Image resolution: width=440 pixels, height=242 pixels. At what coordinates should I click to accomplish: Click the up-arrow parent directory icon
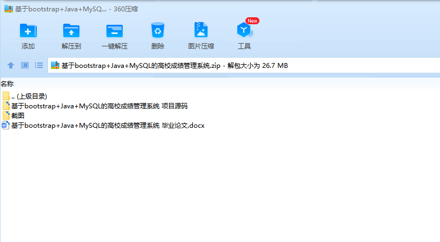click(x=11, y=65)
